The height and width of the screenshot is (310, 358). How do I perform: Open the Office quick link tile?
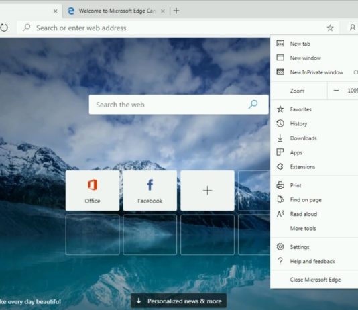tap(93, 191)
